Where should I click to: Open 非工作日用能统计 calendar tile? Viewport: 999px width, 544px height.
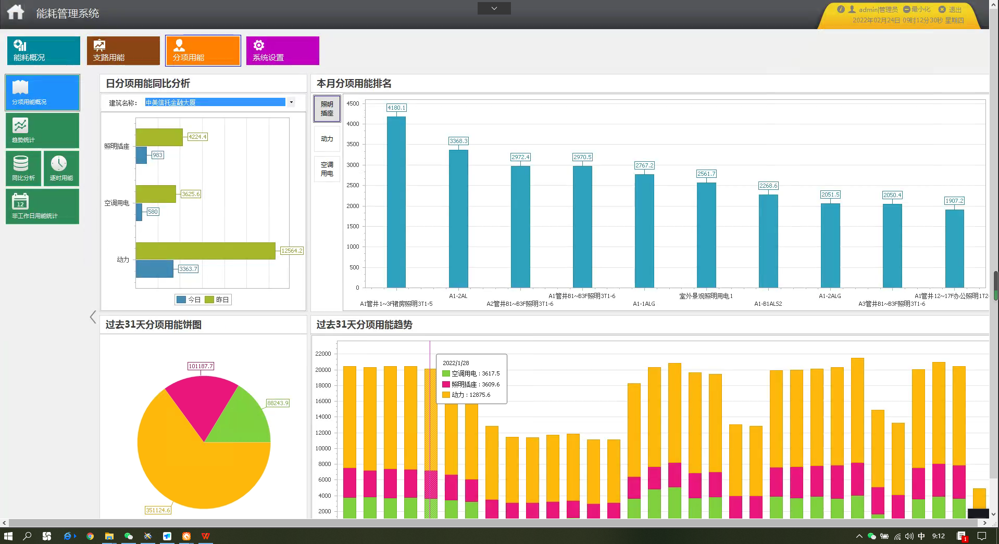[42, 206]
